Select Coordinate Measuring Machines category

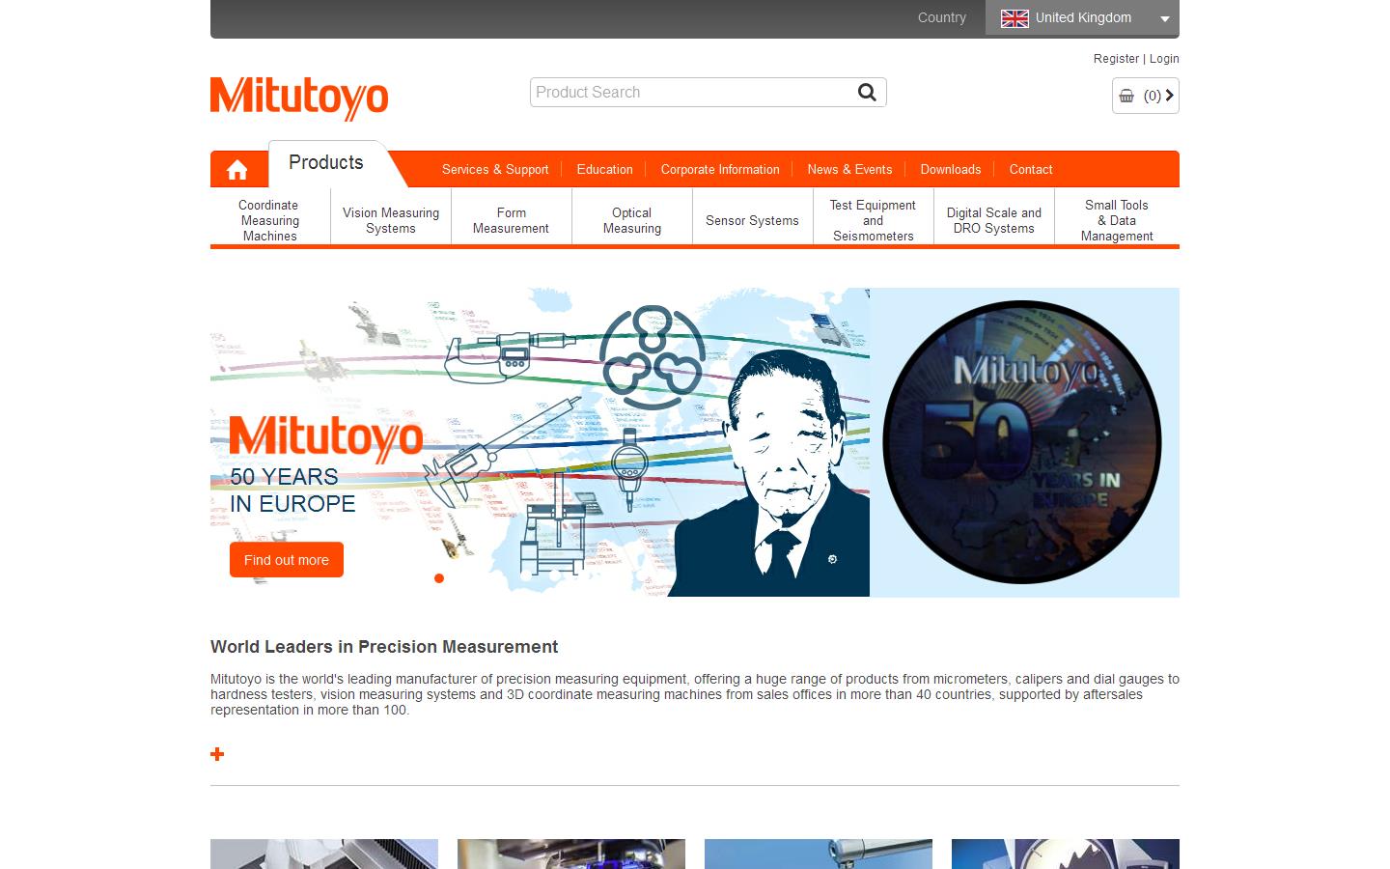(270, 220)
